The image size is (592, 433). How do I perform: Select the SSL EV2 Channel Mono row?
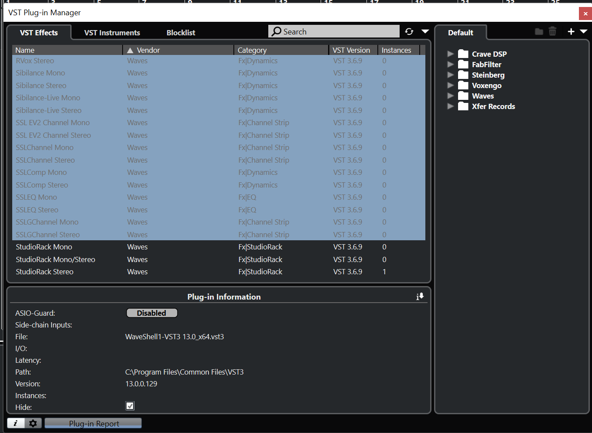pos(219,123)
